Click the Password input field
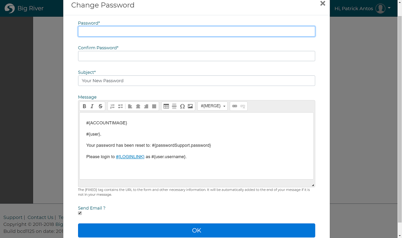 click(x=197, y=31)
